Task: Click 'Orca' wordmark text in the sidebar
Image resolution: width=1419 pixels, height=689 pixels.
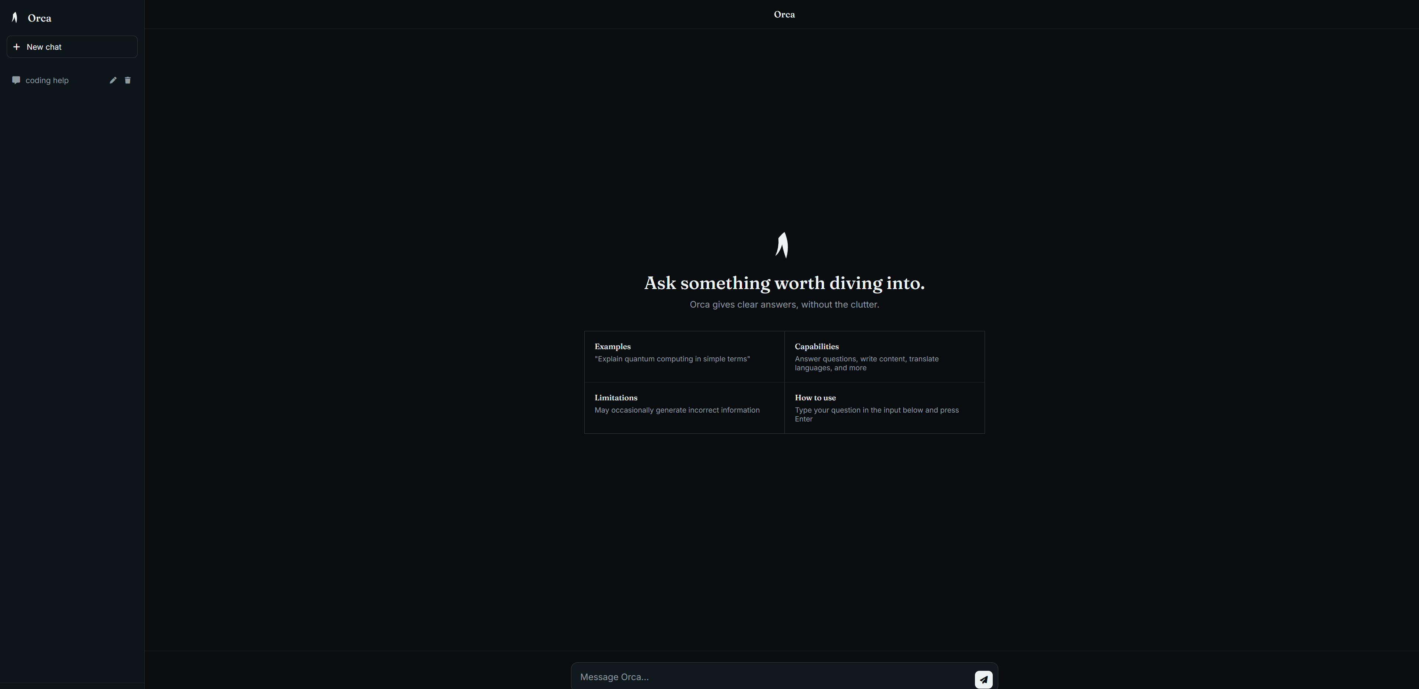Action: [40, 18]
